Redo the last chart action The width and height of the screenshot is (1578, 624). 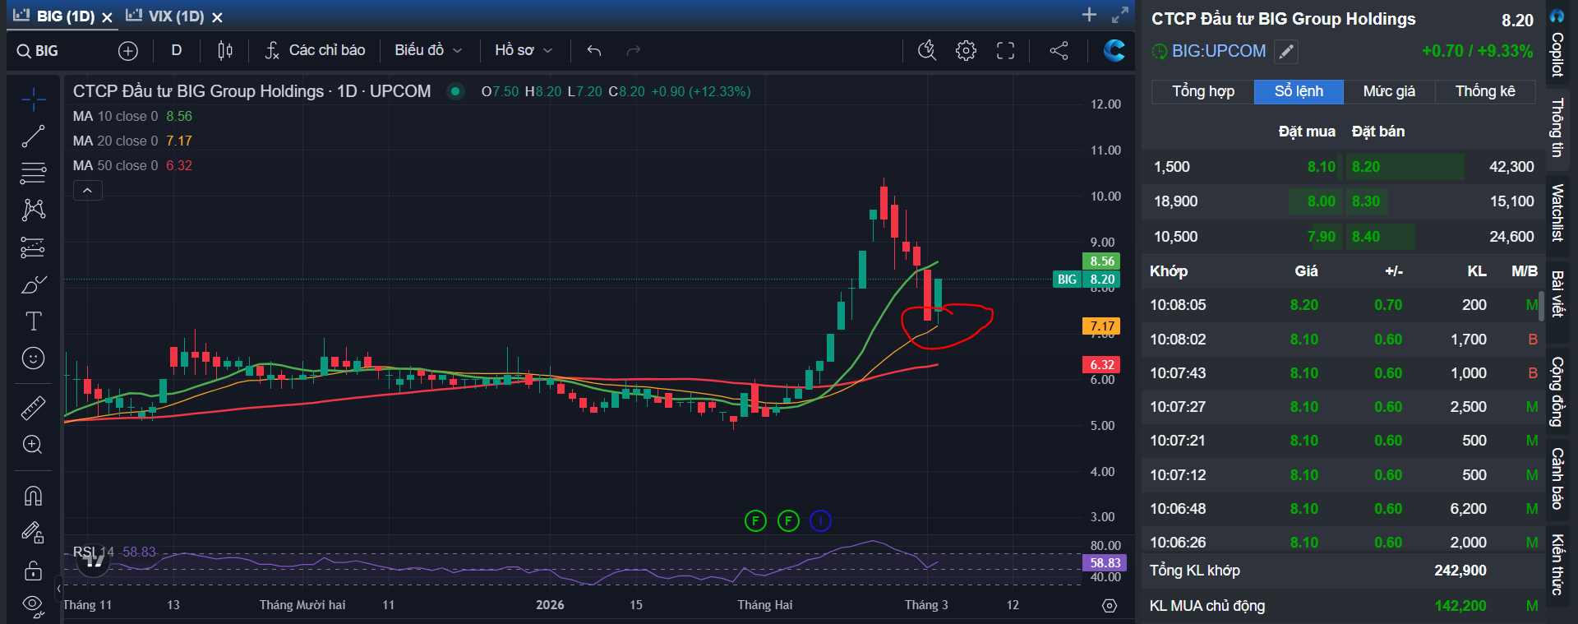(634, 51)
